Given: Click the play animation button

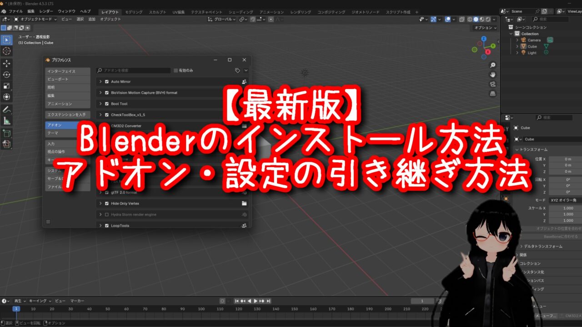Looking at the screenshot, I should [x=256, y=301].
